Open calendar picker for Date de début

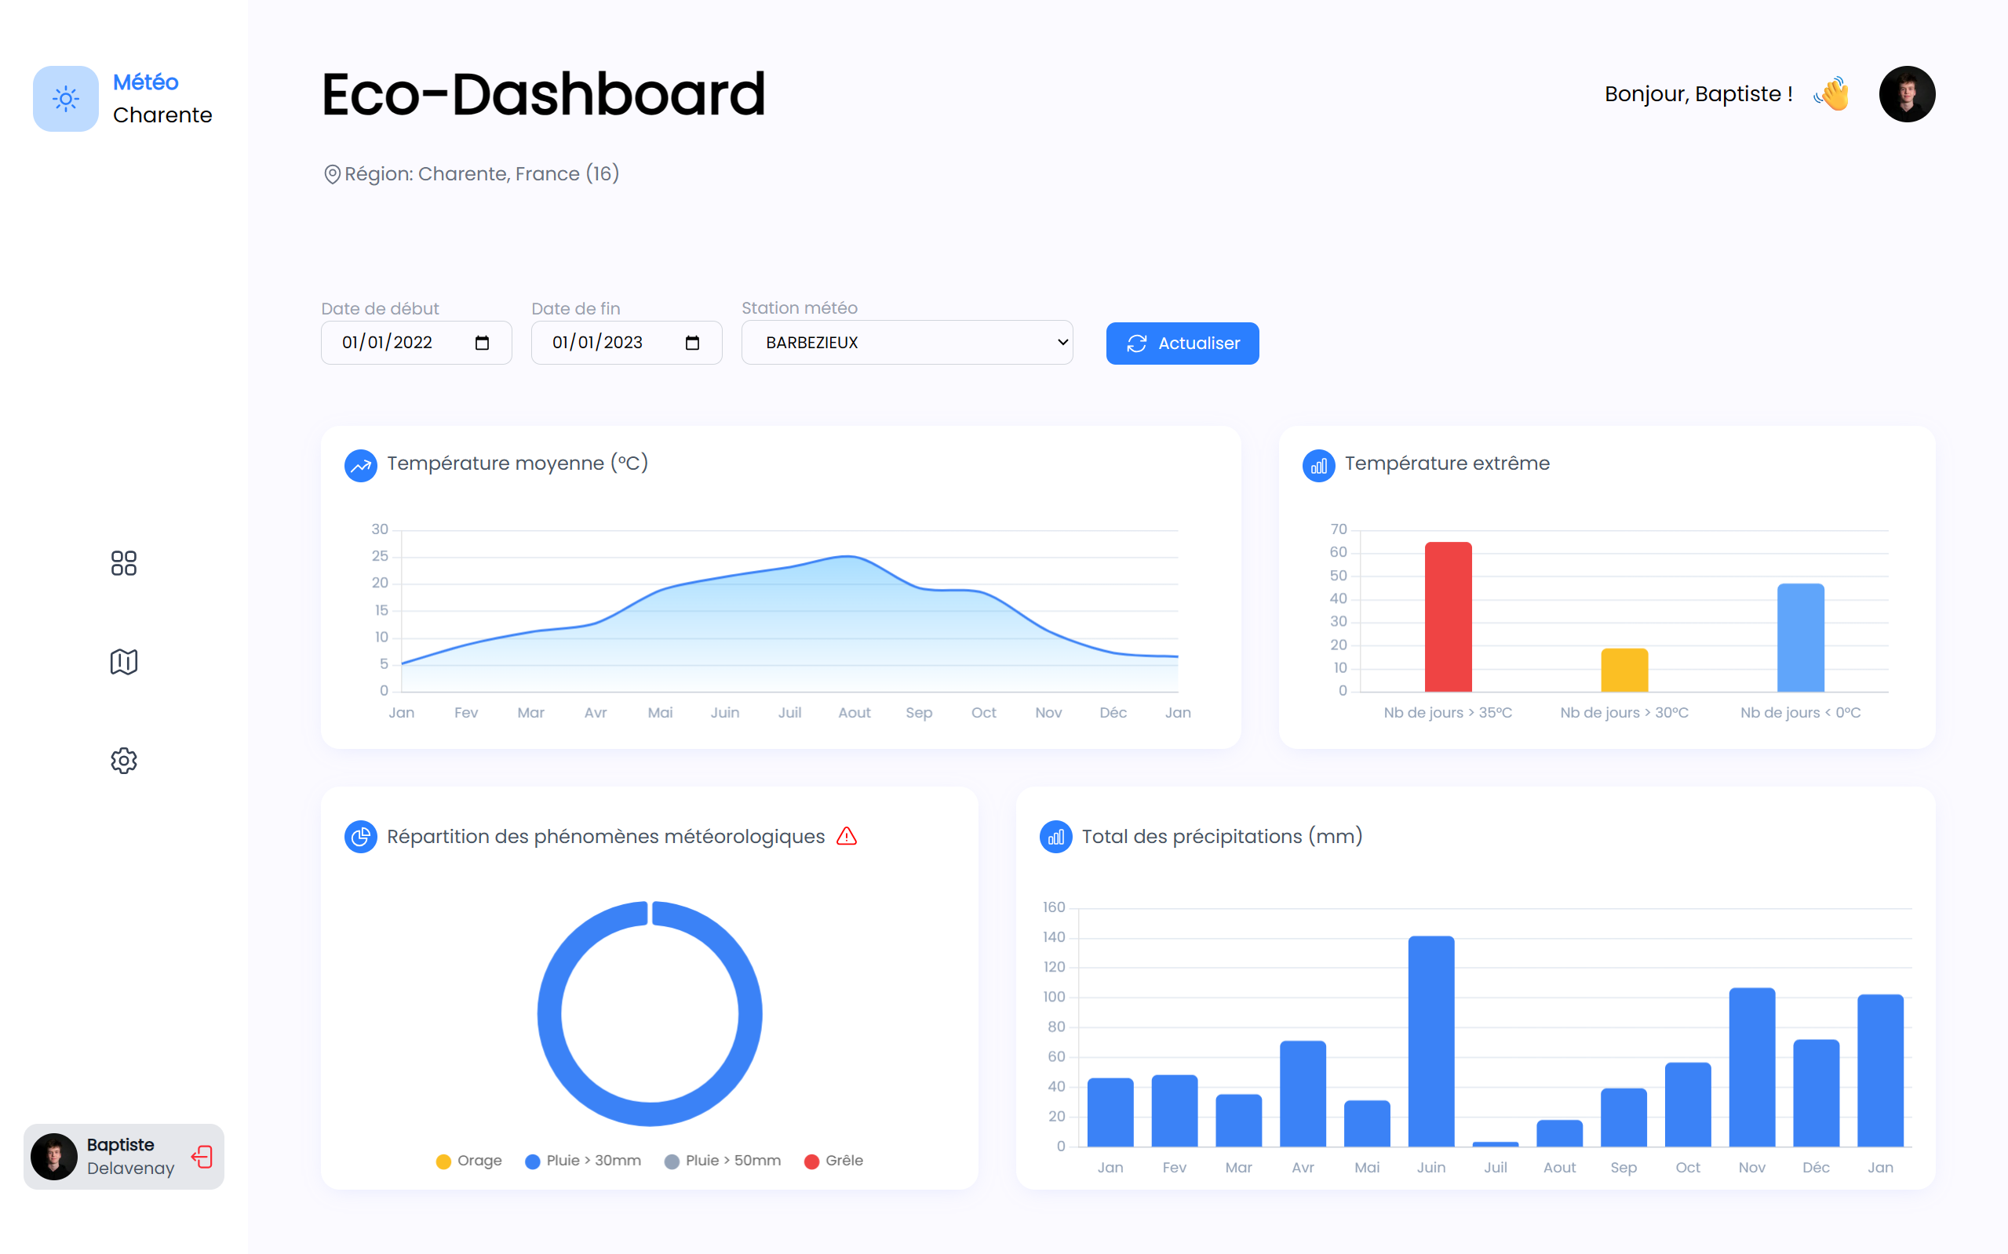(482, 343)
